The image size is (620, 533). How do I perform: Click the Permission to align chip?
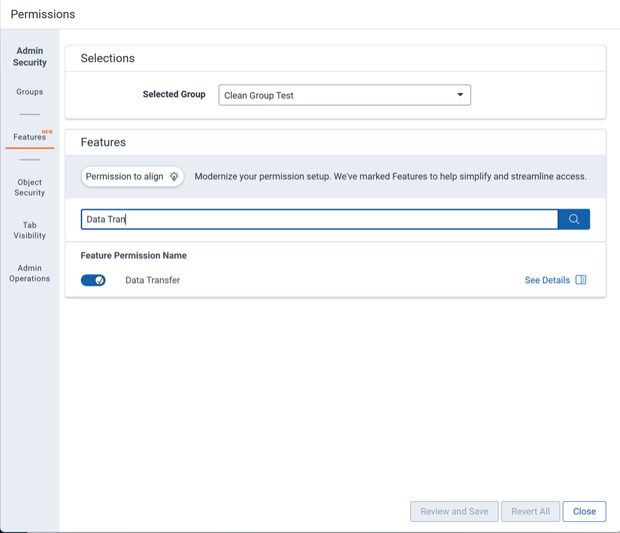pos(127,176)
